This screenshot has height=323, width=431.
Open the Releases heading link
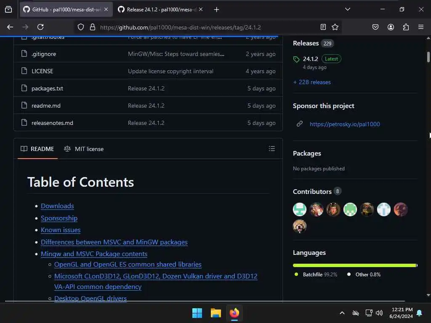click(306, 43)
